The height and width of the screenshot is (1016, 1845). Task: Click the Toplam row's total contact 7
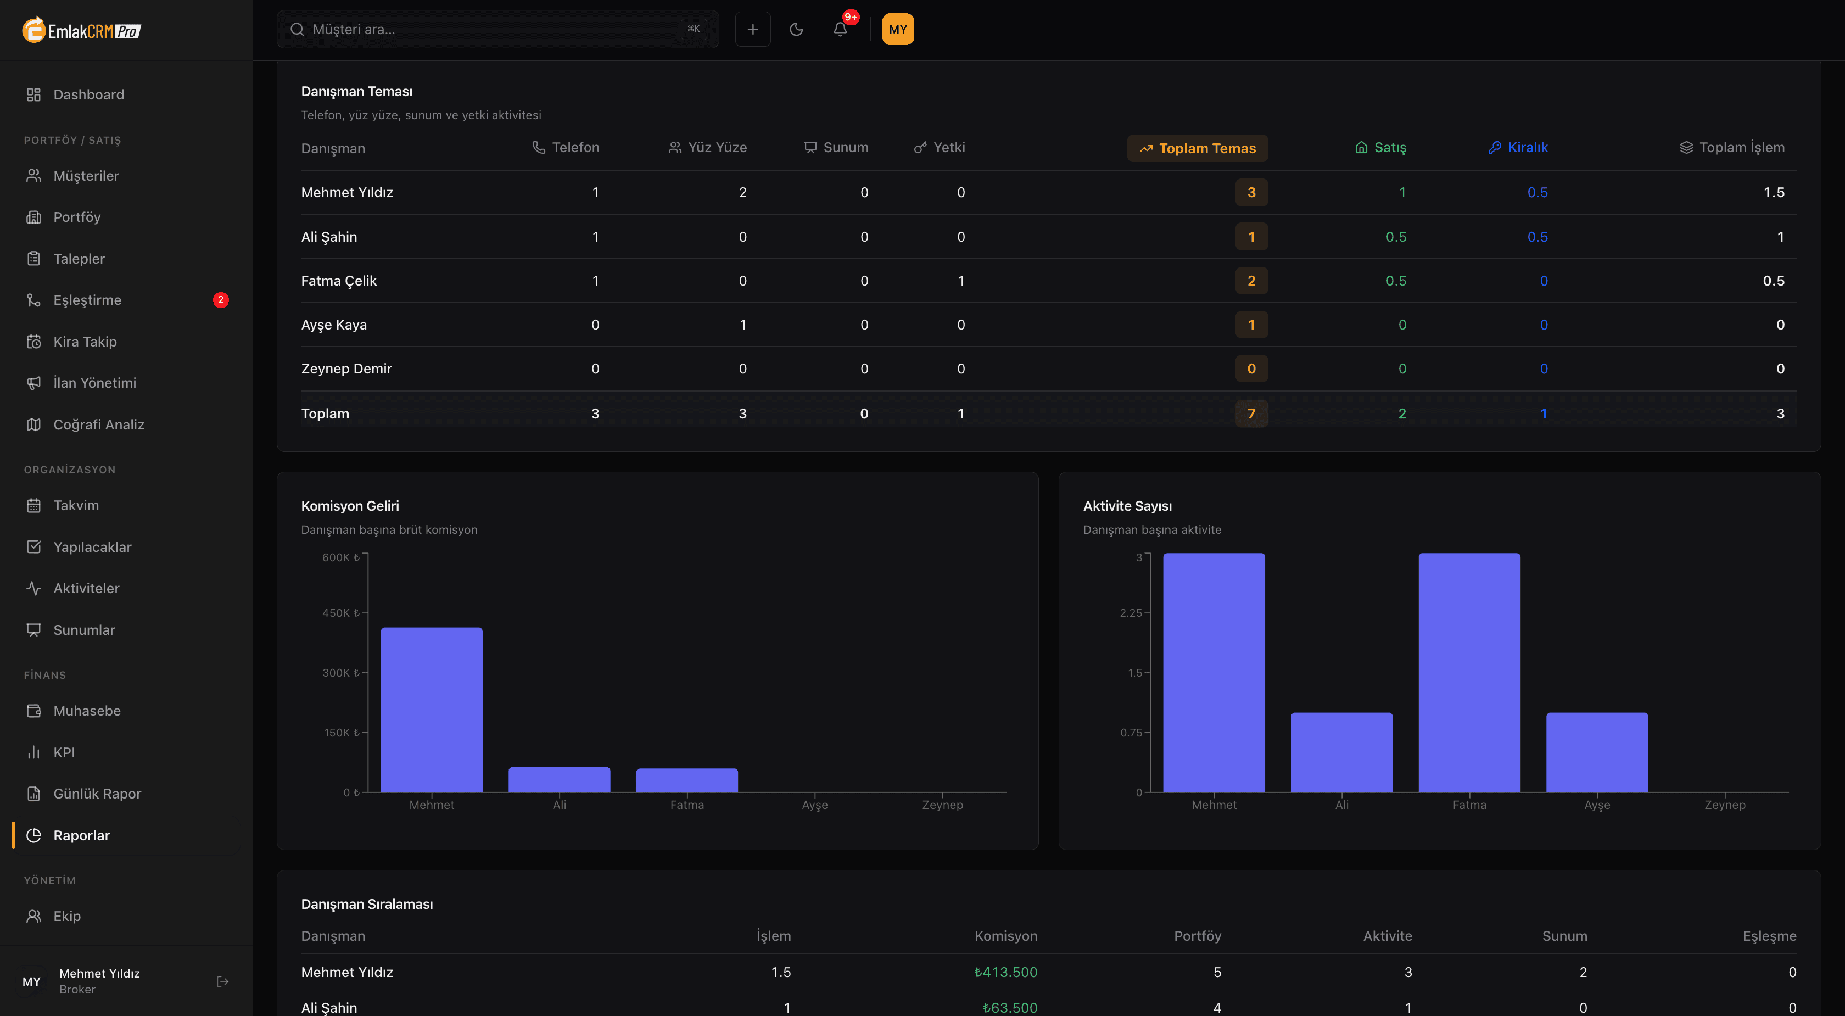pyautogui.click(x=1251, y=414)
